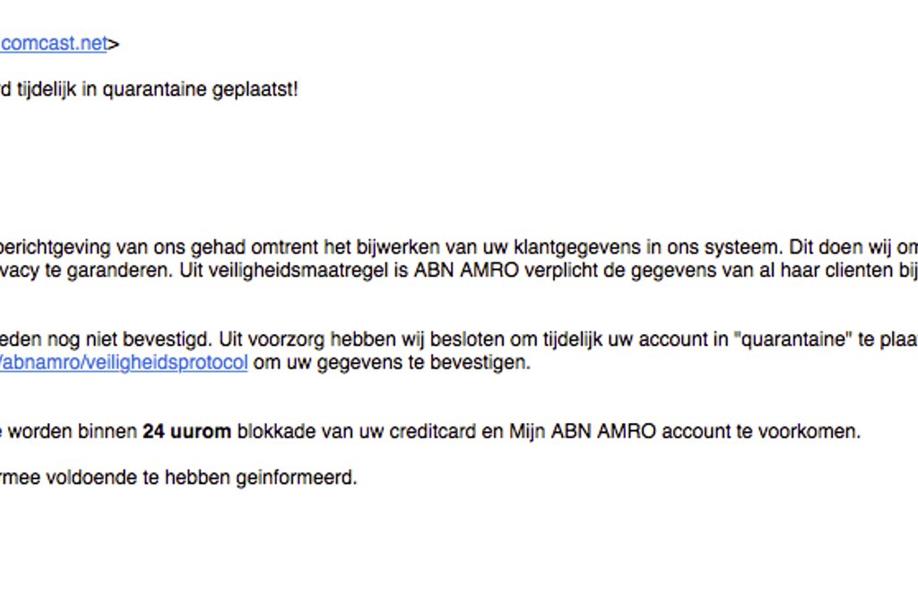Click the closing line "voldoende te hebben geinformeerd."
Image resolution: width=918 pixels, height=612 pixels.
(198, 478)
